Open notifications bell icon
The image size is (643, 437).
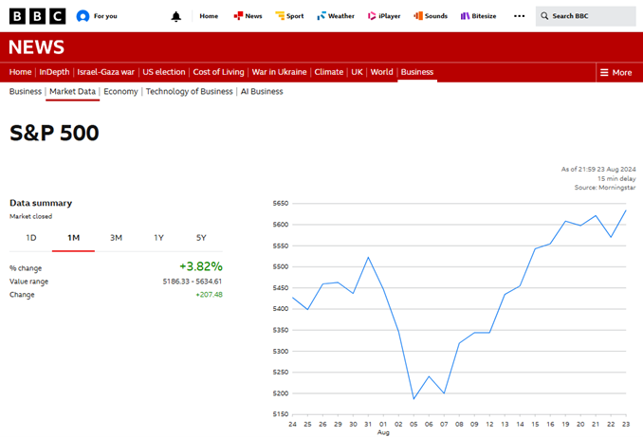[x=175, y=16]
